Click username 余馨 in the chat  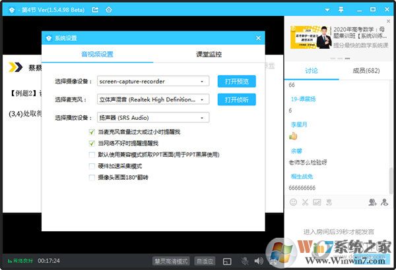[x=296, y=151]
